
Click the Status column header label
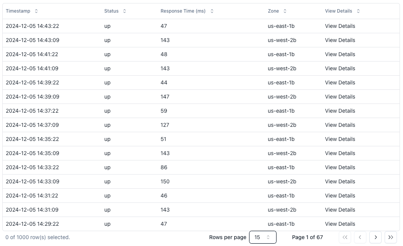112,11
